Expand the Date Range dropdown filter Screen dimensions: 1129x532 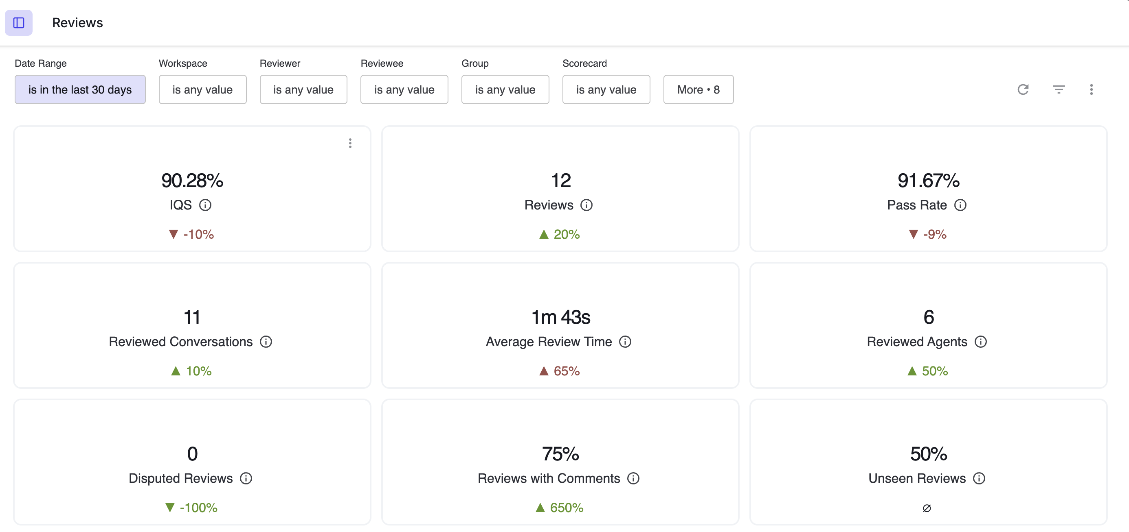79,89
